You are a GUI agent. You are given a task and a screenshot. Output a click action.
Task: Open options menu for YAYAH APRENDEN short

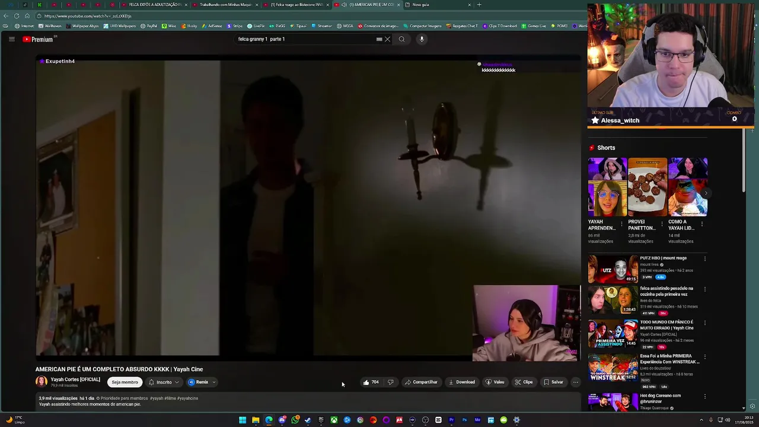(621, 224)
